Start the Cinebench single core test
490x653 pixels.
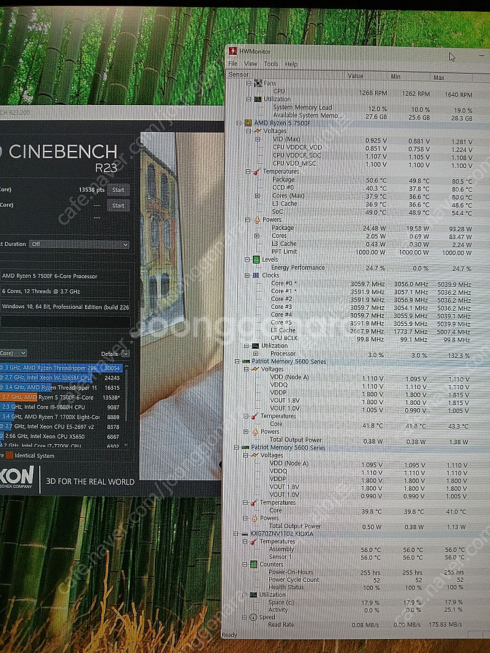click(118, 205)
